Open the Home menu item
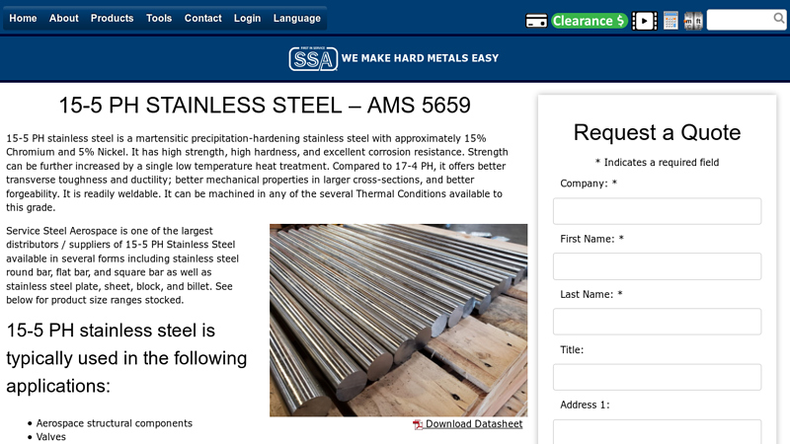 (23, 18)
